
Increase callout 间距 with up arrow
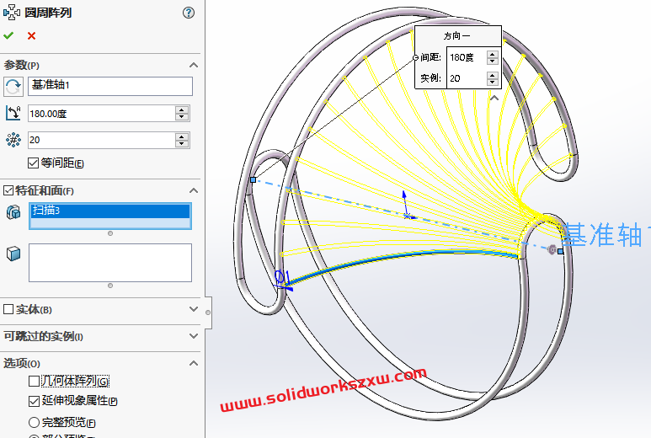[493, 54]
